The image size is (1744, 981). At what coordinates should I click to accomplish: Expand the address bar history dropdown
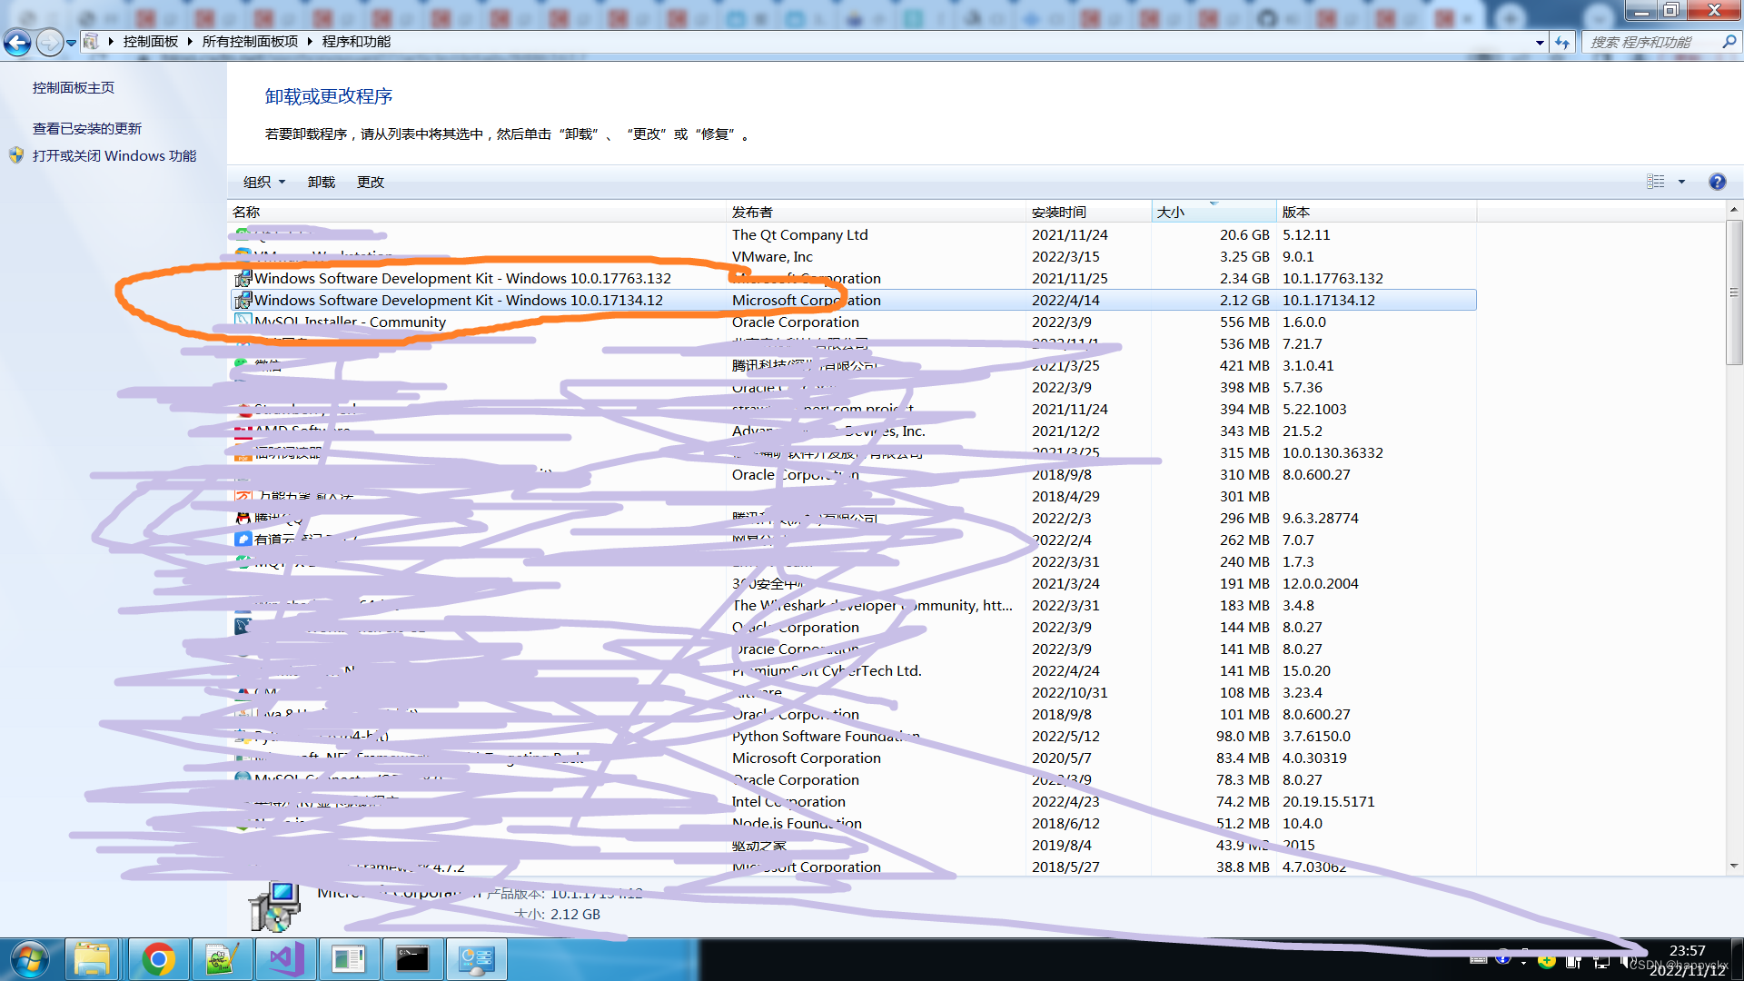[x=1540, y=42]
